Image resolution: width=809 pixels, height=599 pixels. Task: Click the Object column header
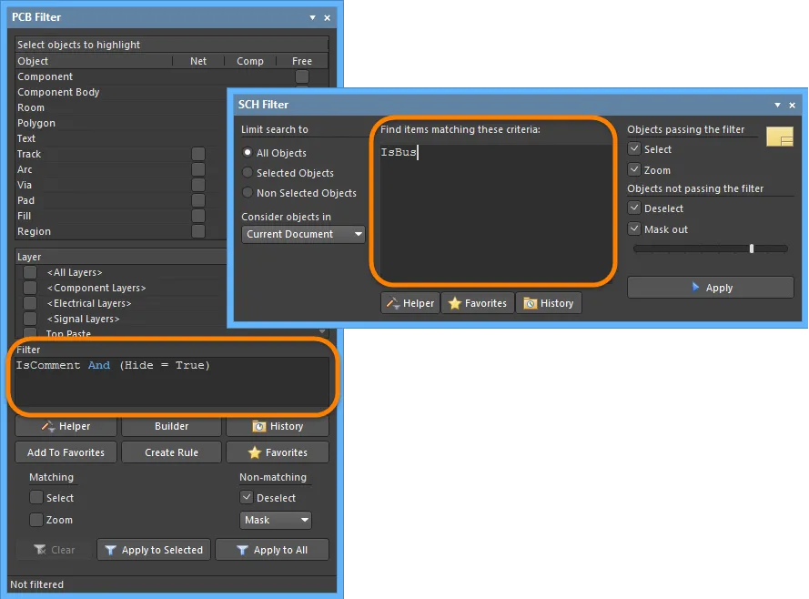[94, 61]
